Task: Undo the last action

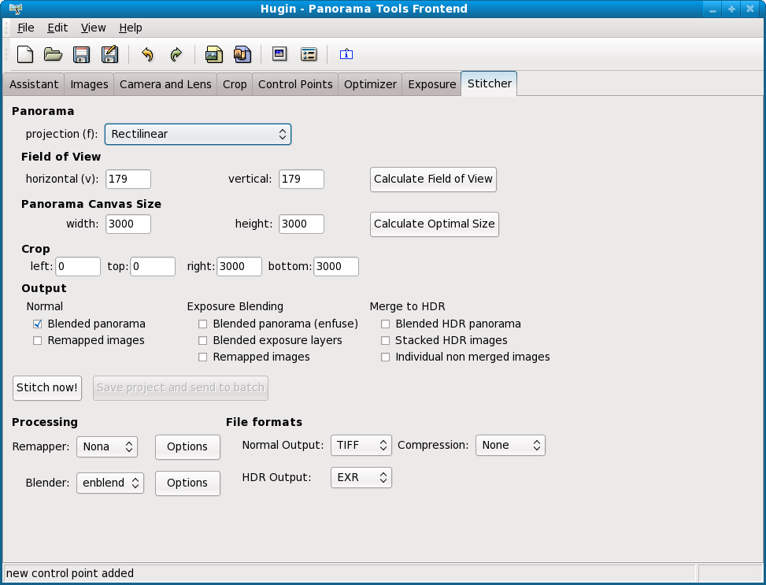Action: 147,54
